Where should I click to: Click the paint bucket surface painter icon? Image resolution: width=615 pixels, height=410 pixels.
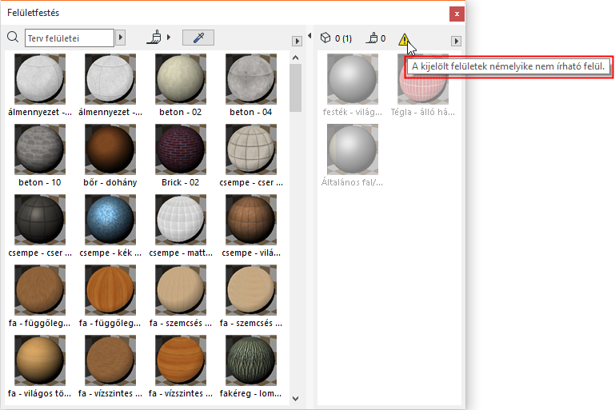coord(158,37)
